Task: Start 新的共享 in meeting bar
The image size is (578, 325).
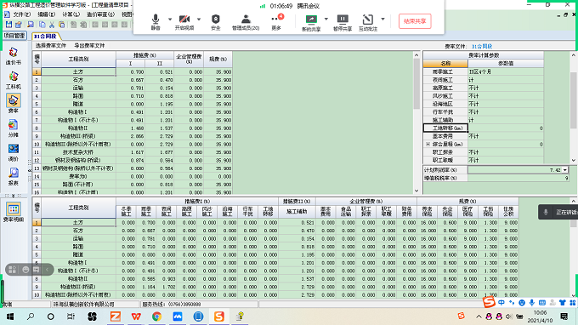Action: pyautogui.click(x=311, y=22)
